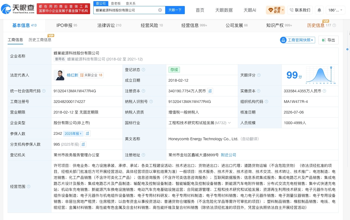Click help icon beside 注册资本 label
Viewport: 350px width, 220px height.
tap(143, 91)
